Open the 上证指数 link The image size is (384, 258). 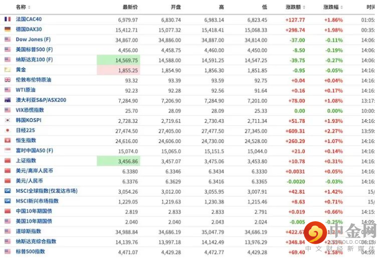tap(26, 161)
